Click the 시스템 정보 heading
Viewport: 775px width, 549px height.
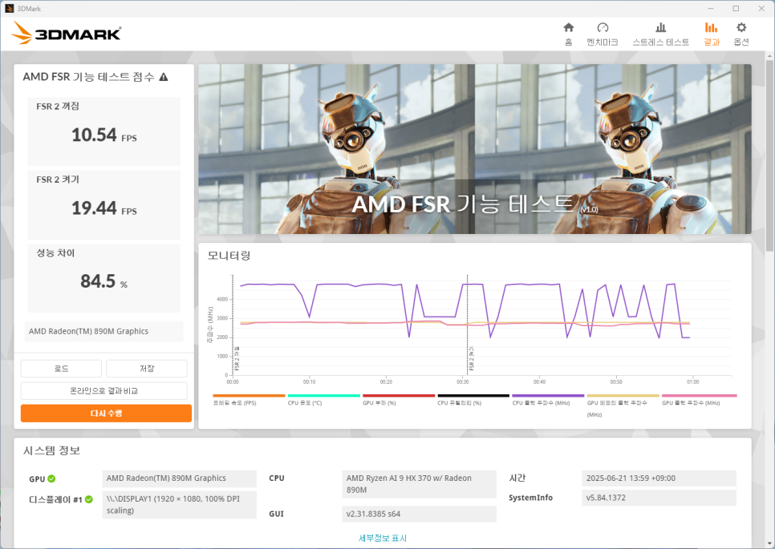pyautogui.click(x=52, y=450)
